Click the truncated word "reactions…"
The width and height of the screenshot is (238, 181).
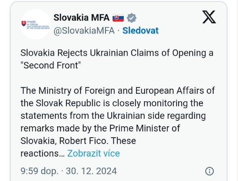coord(42,153)
